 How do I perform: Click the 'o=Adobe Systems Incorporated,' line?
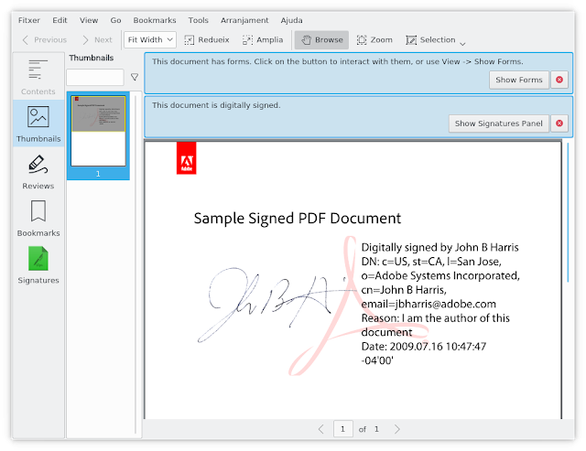(440, 276)
